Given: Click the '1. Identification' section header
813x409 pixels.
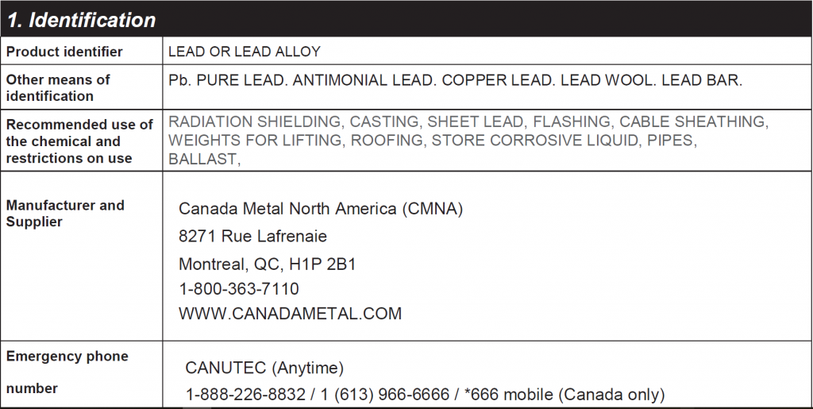Looking at the screenshot, I should pyautogui.click(x=82, y=20).
